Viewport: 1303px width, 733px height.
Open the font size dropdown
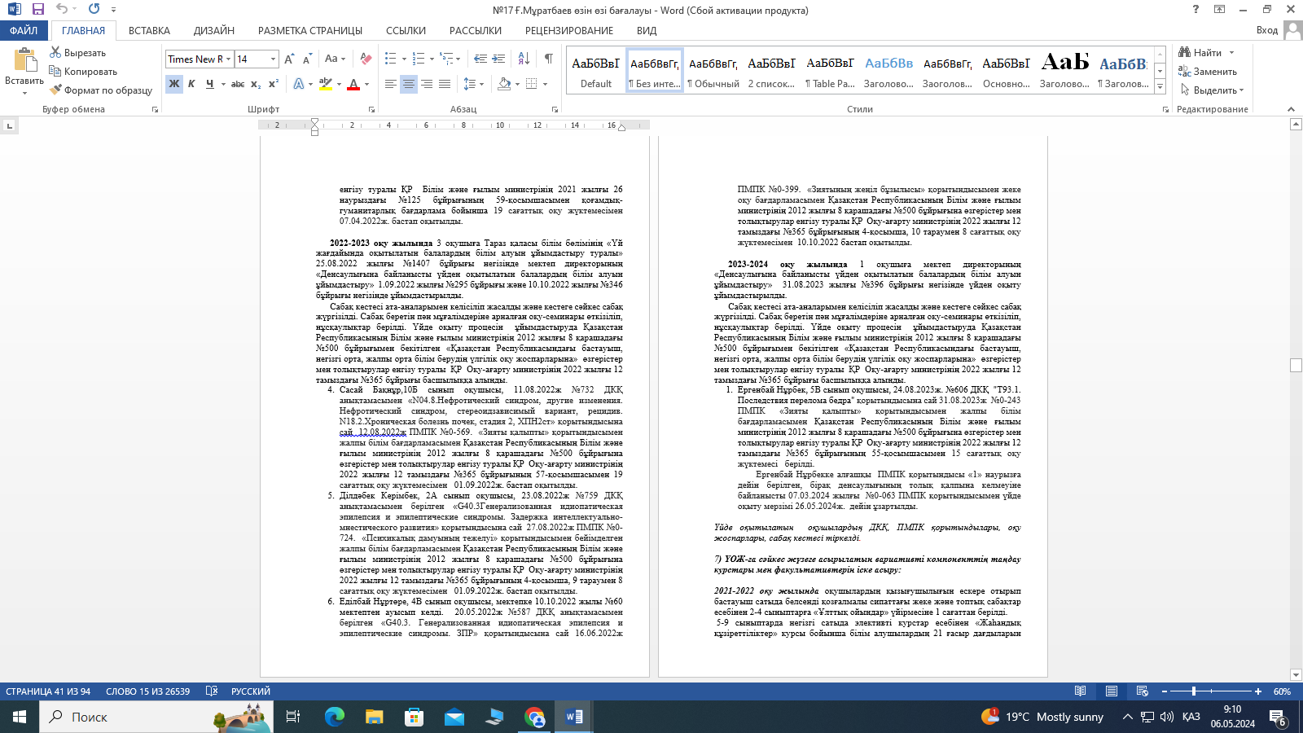(x=273, y=59)
